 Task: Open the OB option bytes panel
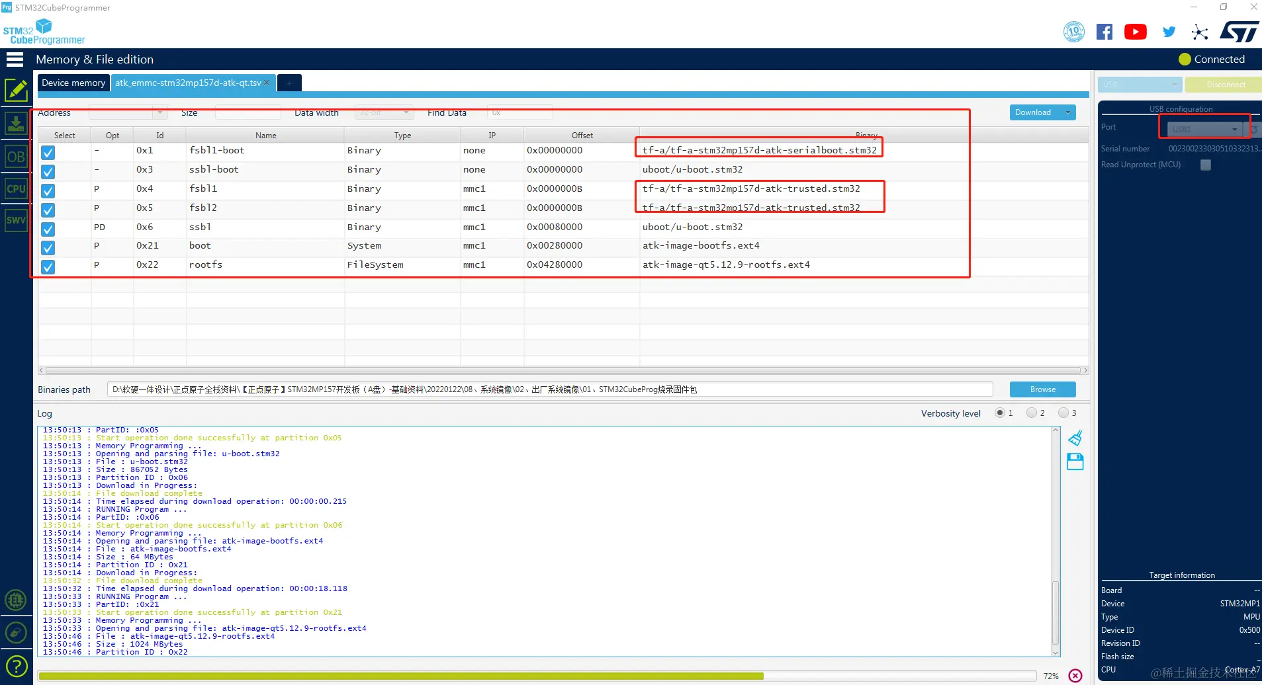coord(16,157)
